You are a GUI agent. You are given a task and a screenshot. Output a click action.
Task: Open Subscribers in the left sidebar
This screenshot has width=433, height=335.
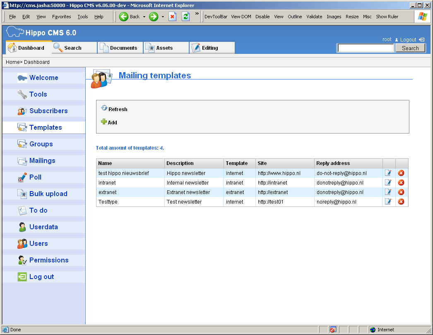coord(48,111)
